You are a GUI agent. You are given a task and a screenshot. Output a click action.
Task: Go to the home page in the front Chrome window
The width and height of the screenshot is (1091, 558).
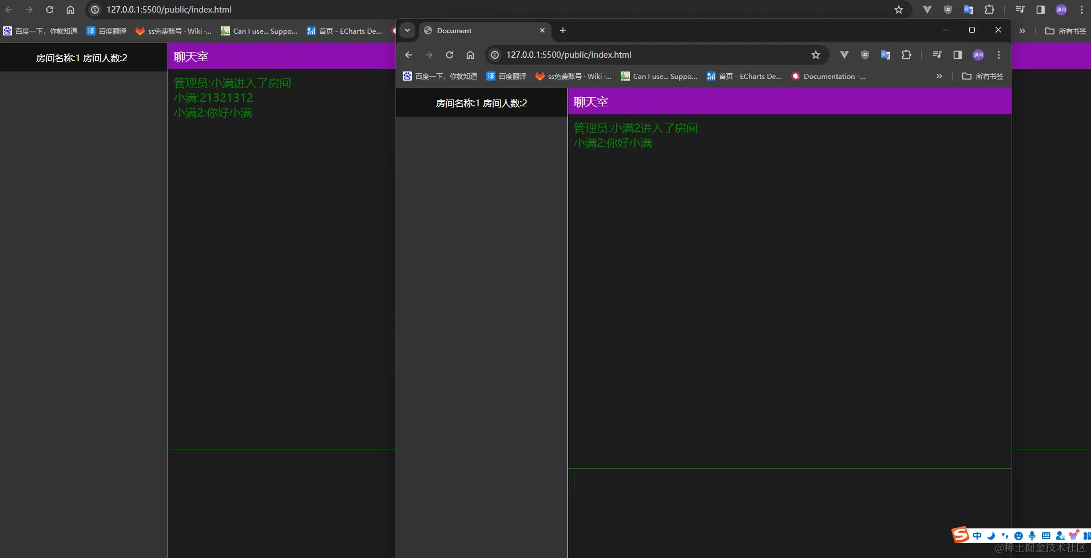pos(470,55)
